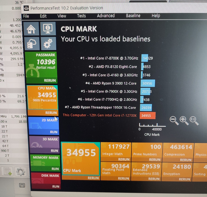Open the File menu

pos(26,16)
